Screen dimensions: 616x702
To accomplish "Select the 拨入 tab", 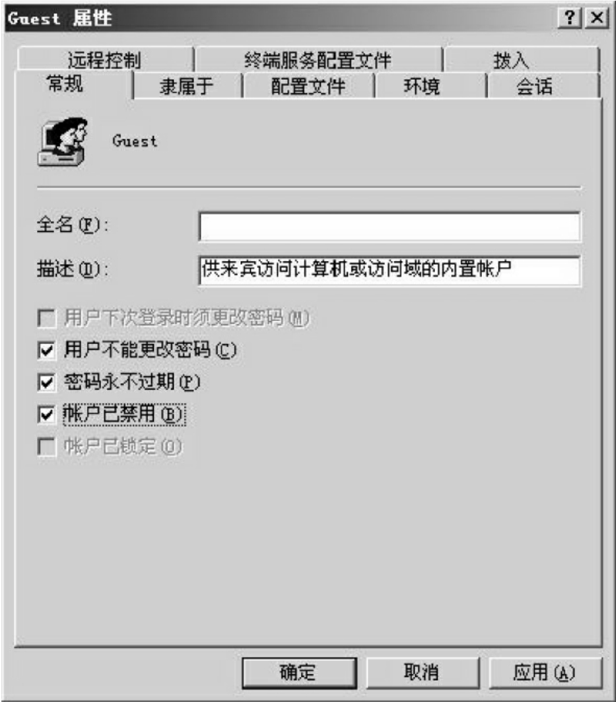I will click(x=521, y=59).
